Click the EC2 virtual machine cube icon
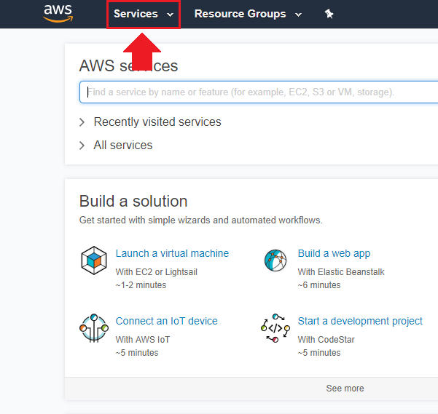 94,260
